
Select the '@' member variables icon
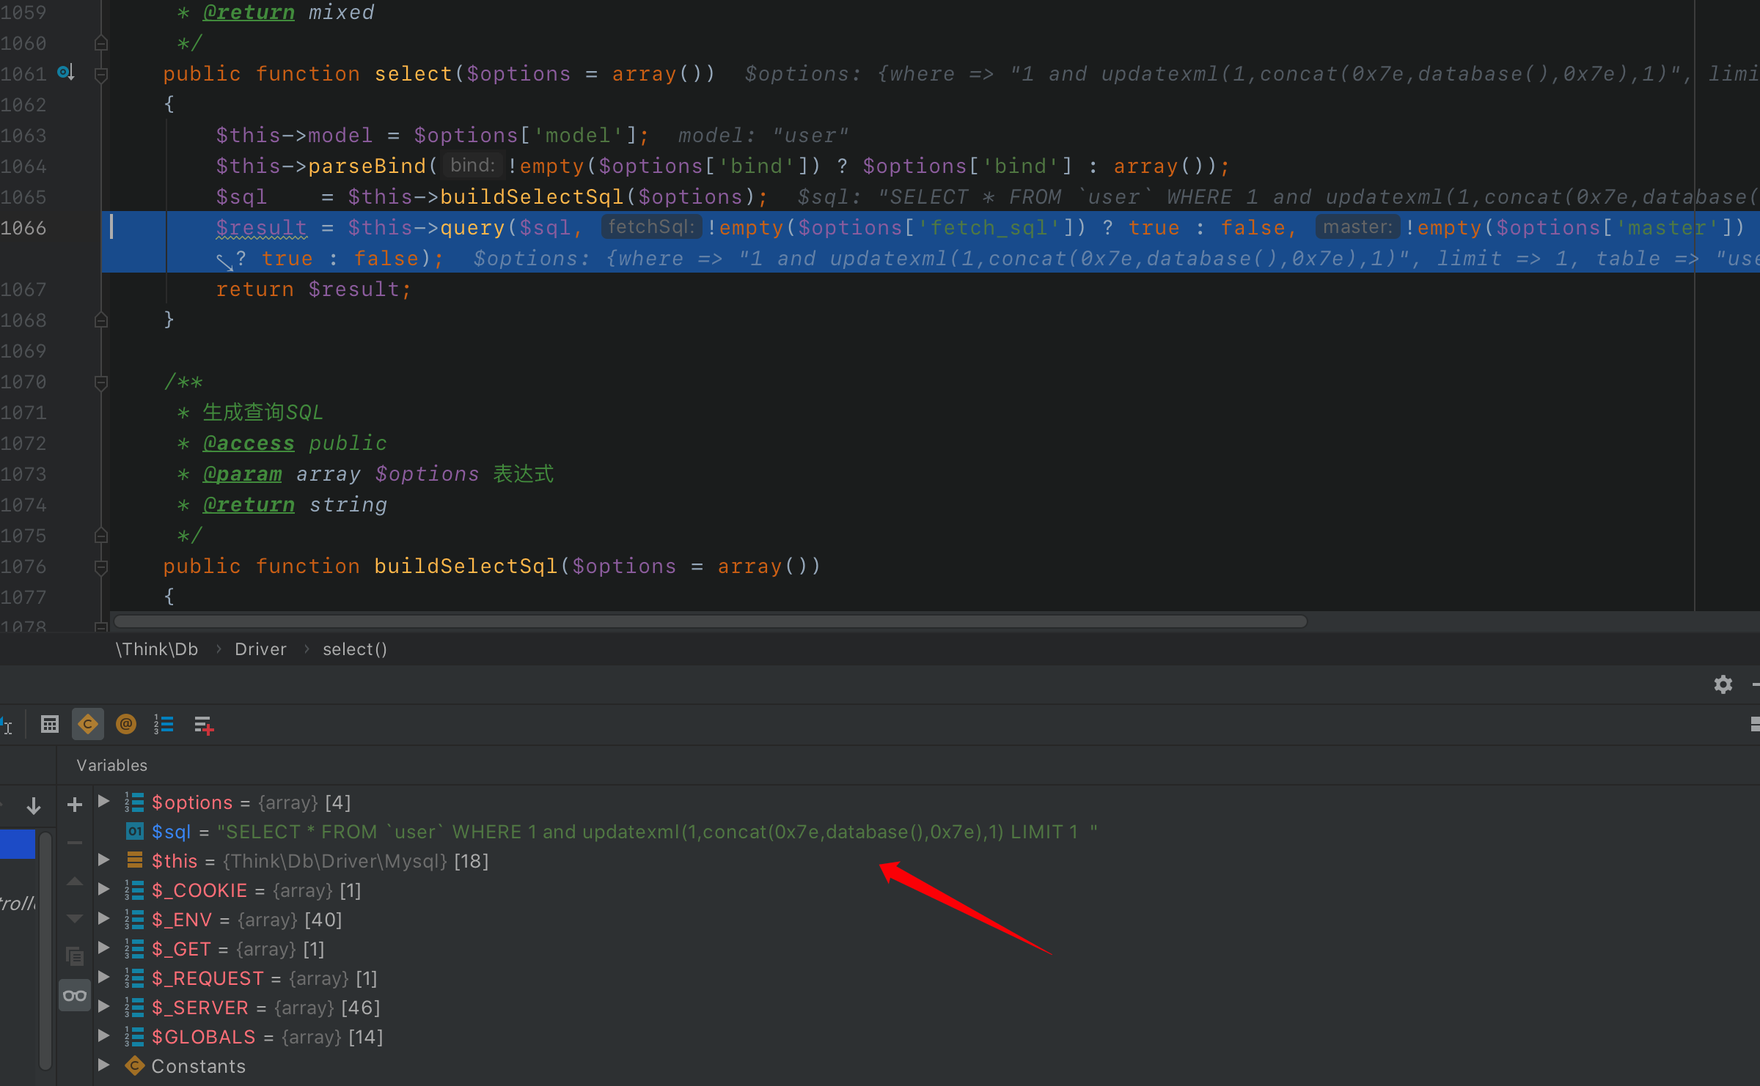tap(126, 724)
